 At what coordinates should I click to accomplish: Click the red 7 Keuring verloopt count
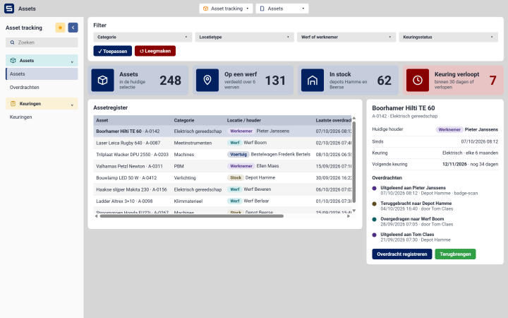point(492,81)
